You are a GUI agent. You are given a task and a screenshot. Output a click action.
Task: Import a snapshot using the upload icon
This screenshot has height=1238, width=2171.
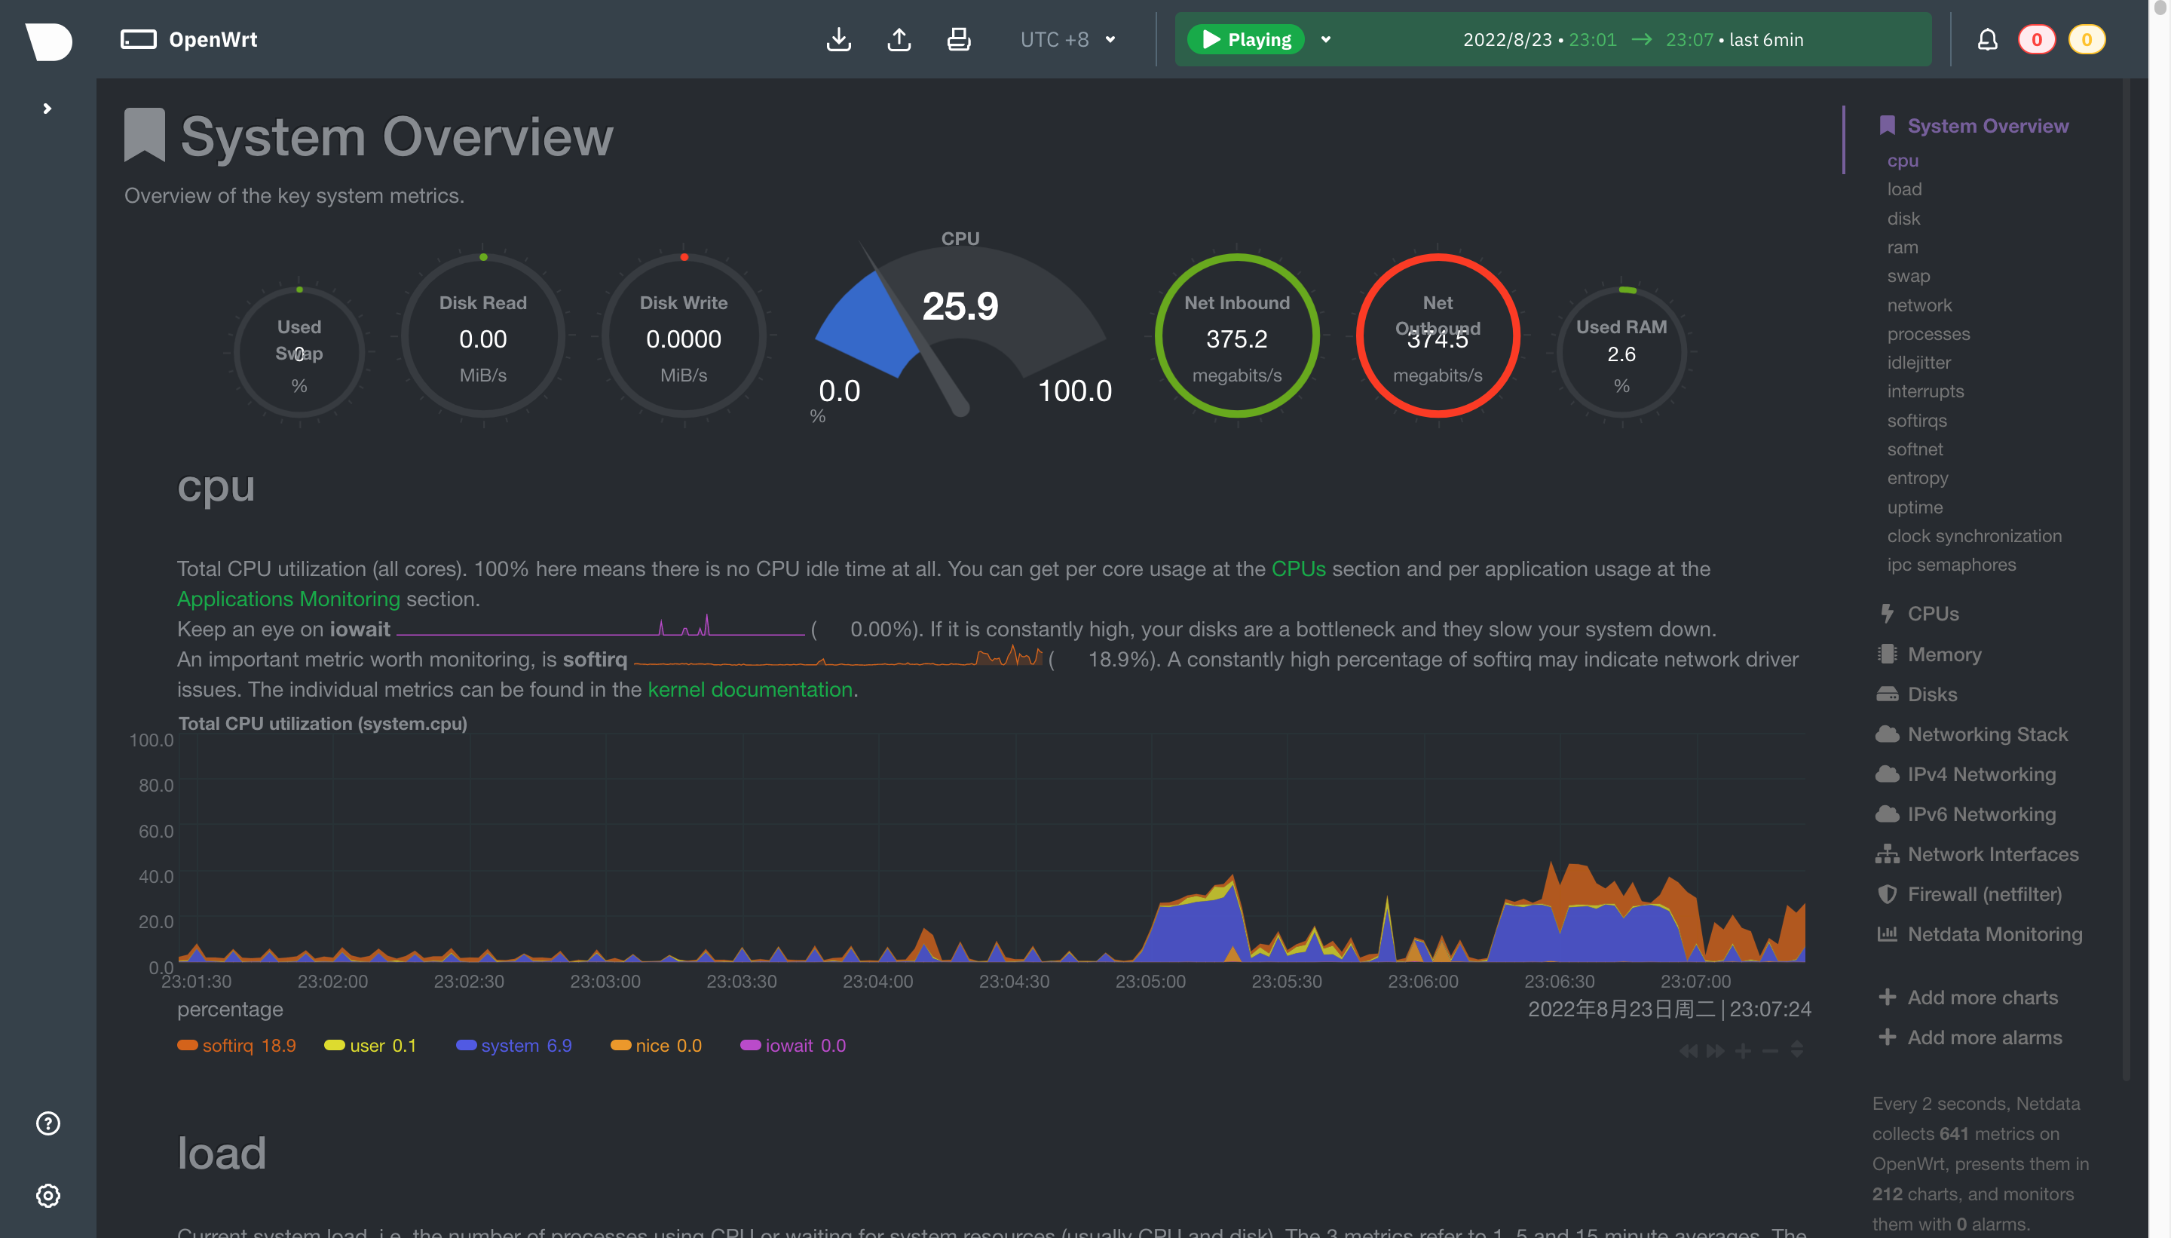pos(899,39)
